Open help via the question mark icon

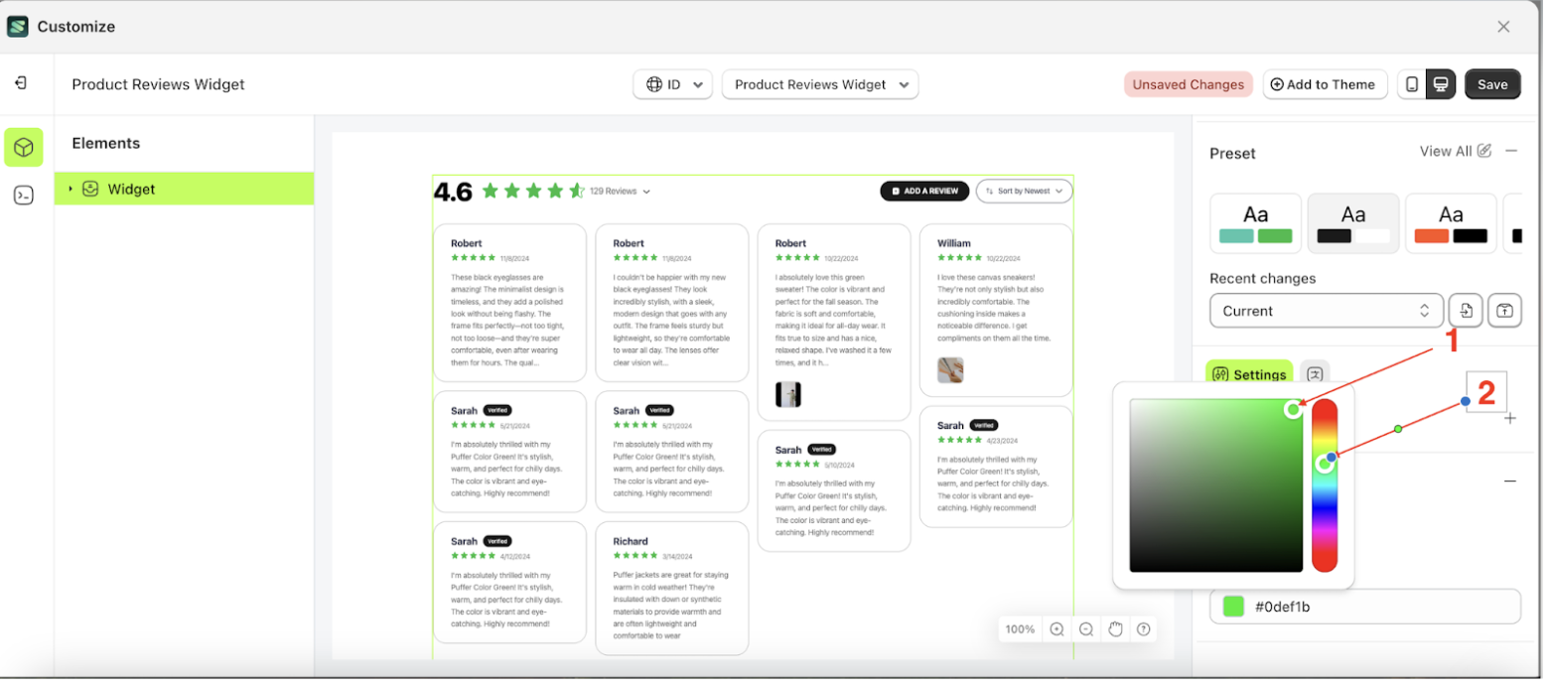coord(1144,629)
